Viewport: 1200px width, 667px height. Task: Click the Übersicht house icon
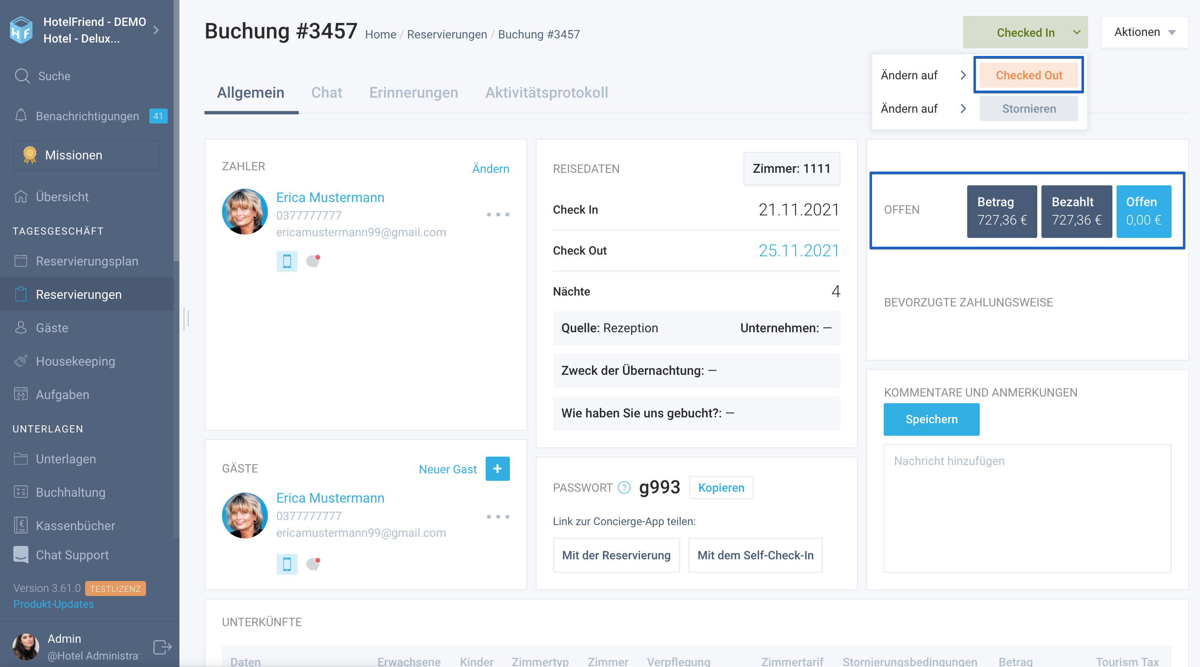tap(21, 197)
